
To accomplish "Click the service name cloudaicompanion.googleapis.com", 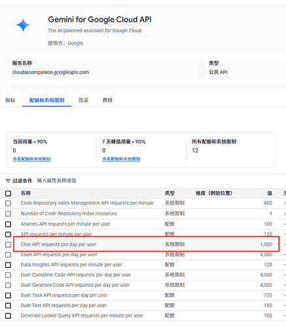I will coord(50,73).
